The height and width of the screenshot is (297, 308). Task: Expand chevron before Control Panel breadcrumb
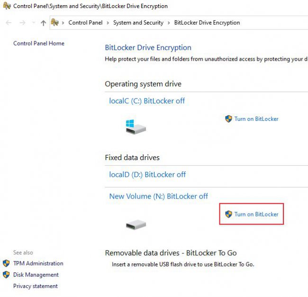tap(63, 23)
